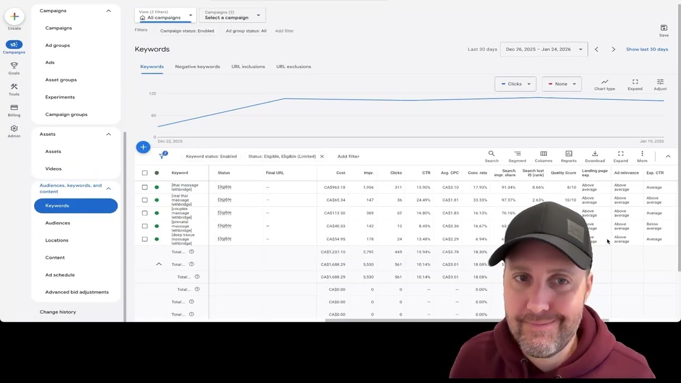Viewport: 681px width, 383px height.
Task: Open Experiments in the sidebar
Action: tap(60, 97)
